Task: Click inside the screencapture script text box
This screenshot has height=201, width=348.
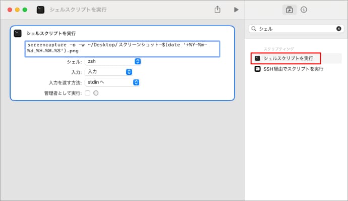Action: (x=121, y=49)
